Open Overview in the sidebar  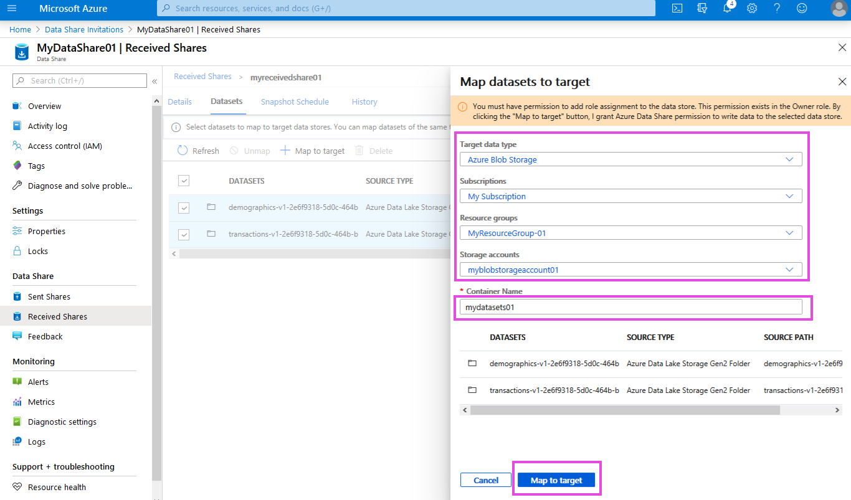click(x=45, y=106)
